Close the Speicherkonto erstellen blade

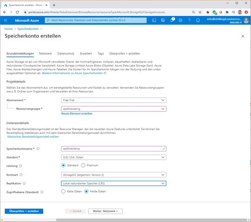[243, 36]
